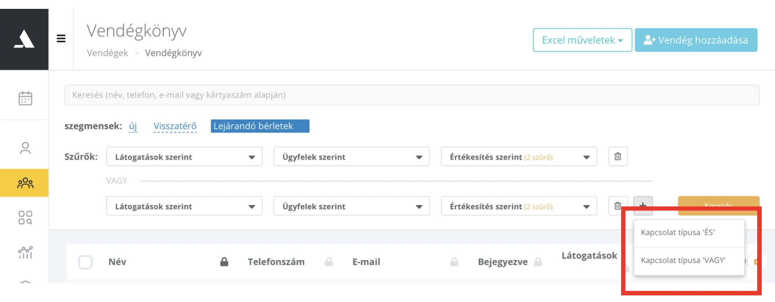The height and width of the screenshot is (302, 775).
Task: Expand first row Ügyfelek szerint dropdown
Action: tap(351, 156)
